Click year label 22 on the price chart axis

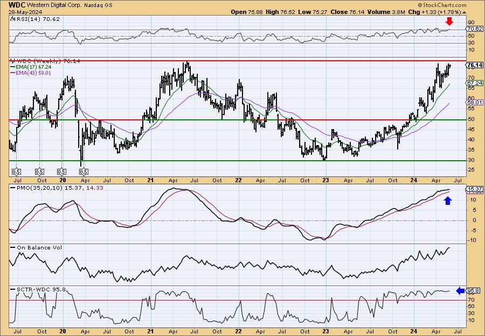coord(238,180)
